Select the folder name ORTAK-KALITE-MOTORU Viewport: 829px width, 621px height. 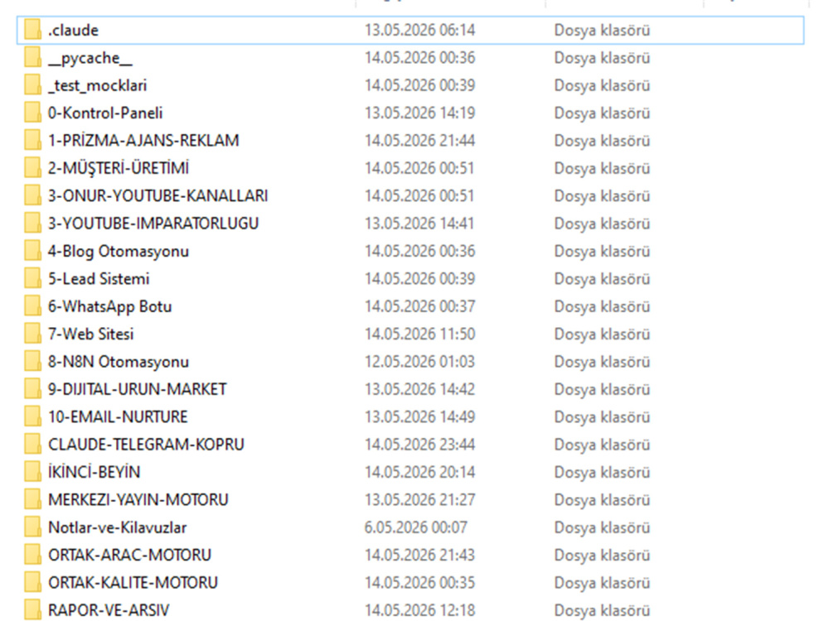tap(133, 583)
